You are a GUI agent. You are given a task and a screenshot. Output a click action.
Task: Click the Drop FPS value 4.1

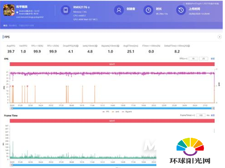pyautogui.click(x=70, y=52)
